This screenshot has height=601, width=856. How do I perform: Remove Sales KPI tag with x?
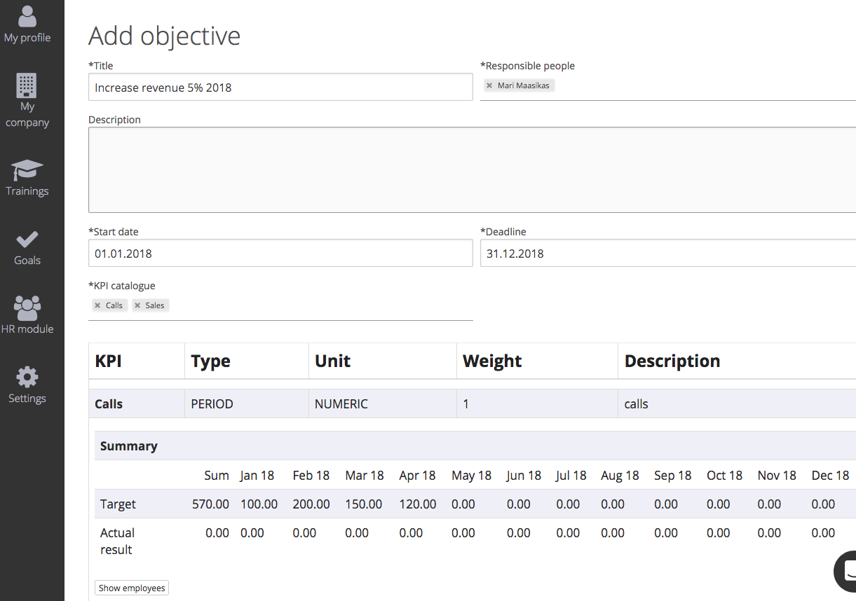pos(137,305)
